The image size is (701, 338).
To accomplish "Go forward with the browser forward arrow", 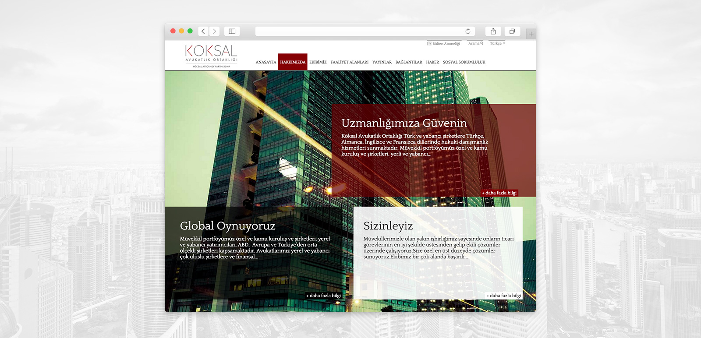I will tap(214, 31).
